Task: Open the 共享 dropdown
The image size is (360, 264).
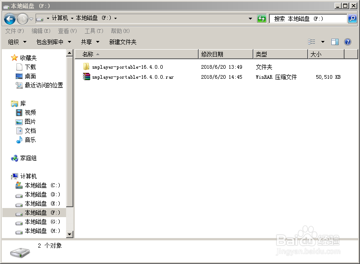Action: coord(90,42)
